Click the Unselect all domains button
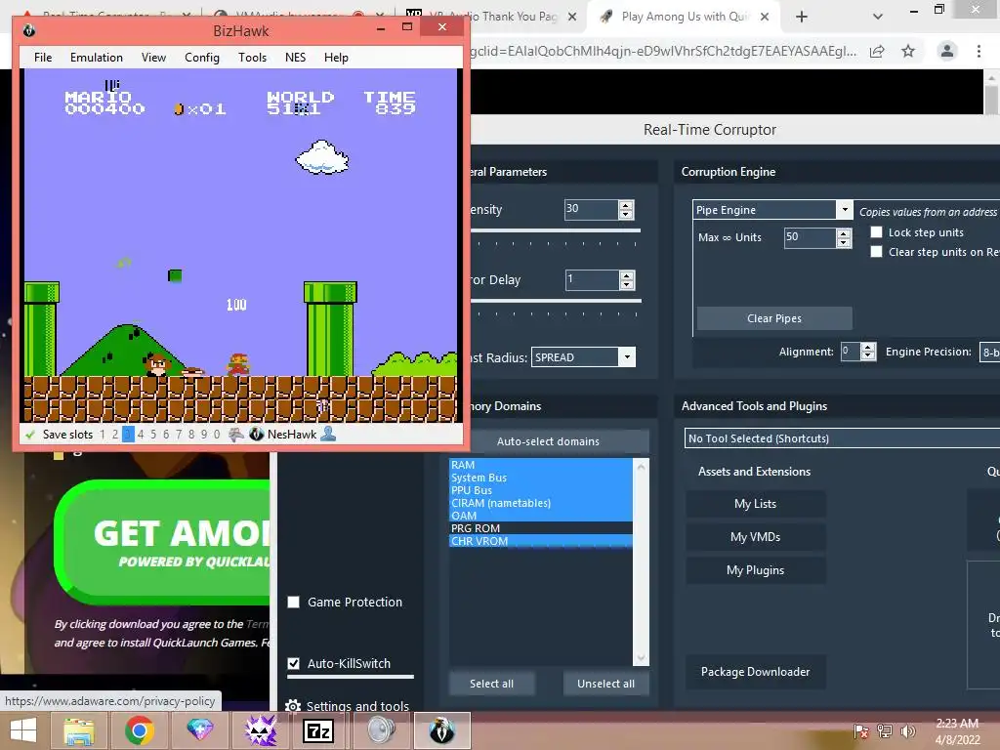Viewport: 1000px width, 750px height. click(605, 684)
